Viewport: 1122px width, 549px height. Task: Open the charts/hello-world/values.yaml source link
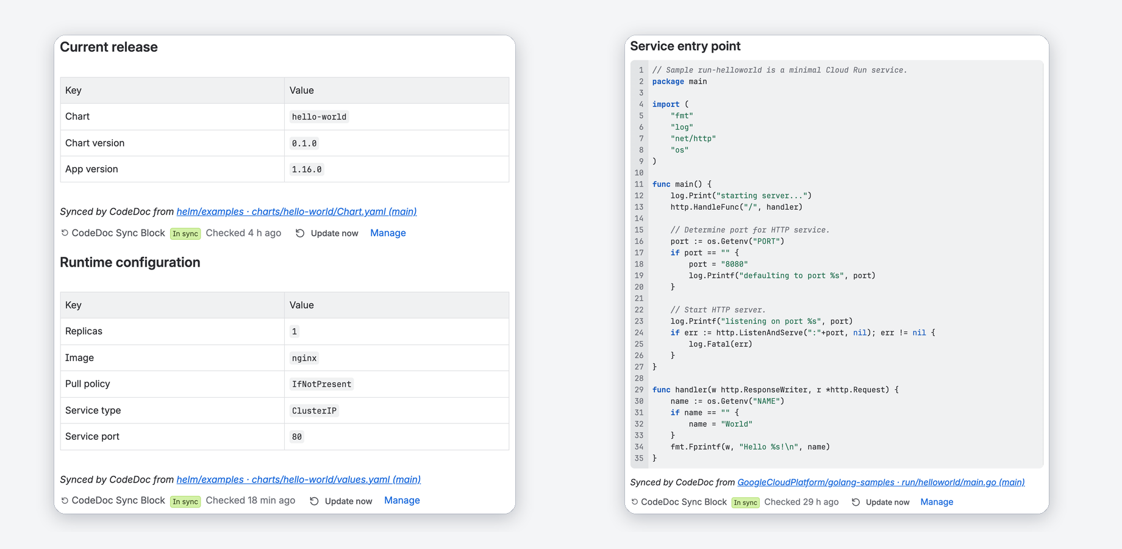[x=298, y=479]
